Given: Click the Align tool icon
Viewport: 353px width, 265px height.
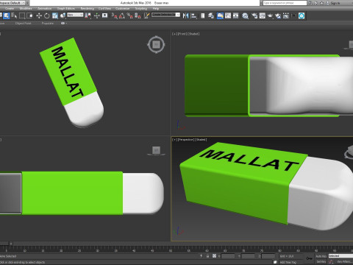Looking at the screenshot, I should (x=193, y=15).
